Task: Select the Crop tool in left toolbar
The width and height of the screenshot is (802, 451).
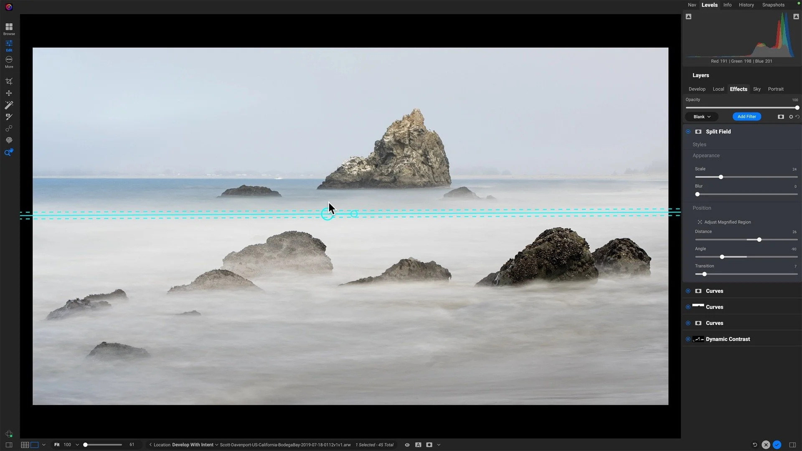Action: [x=9, y=81]
